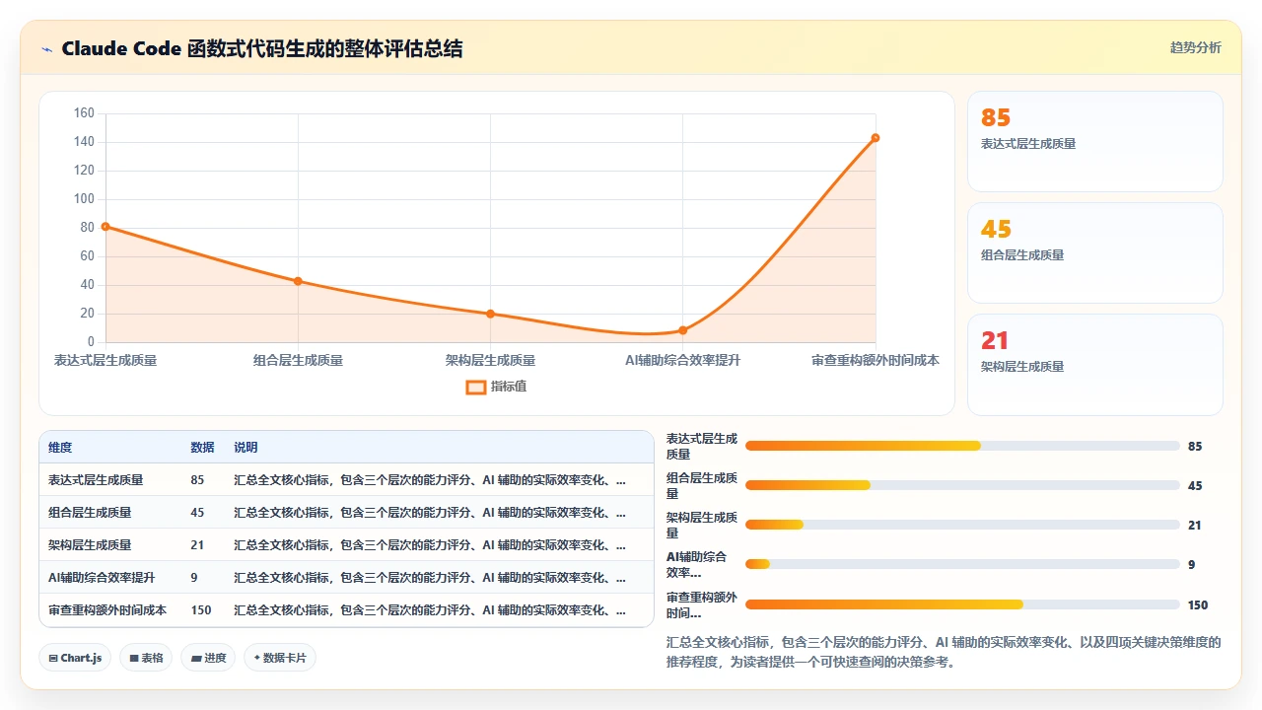Click the chart data point for 表达式层生成质量
Screen dimensions: 1262x710
[105, 227]
